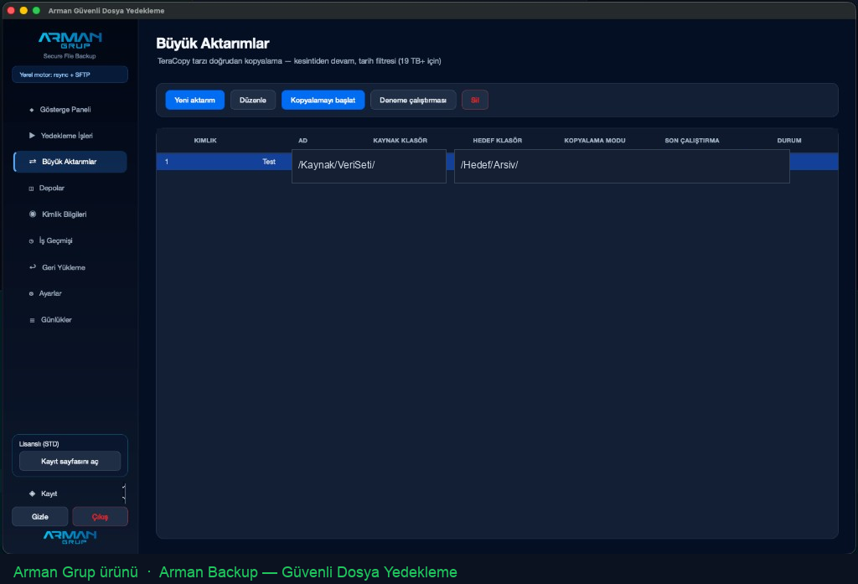
Task: Click the Düzenle button
Action: (x=253, y=101)
